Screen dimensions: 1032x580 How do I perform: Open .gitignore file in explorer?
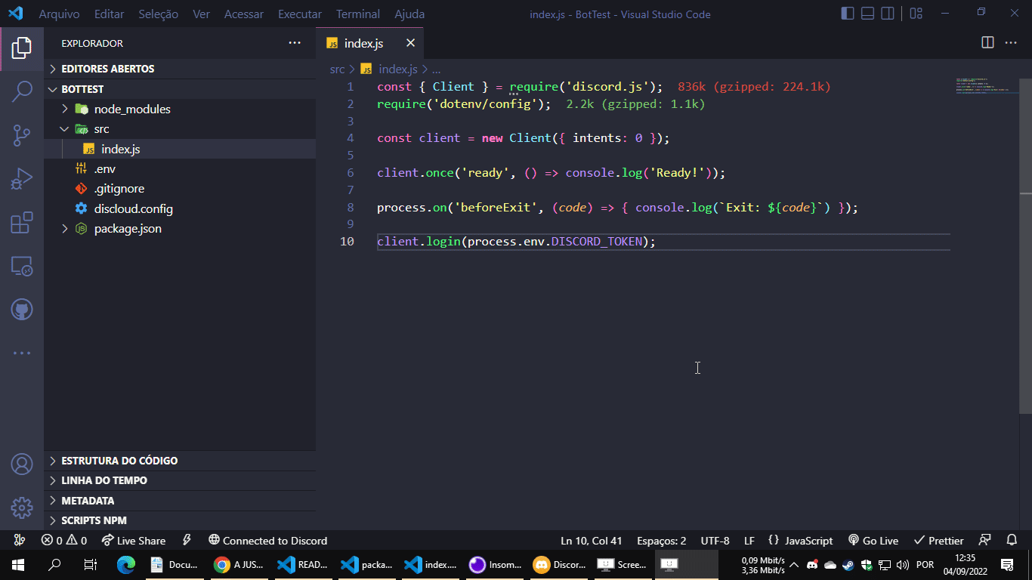click(x=180, y=189)
